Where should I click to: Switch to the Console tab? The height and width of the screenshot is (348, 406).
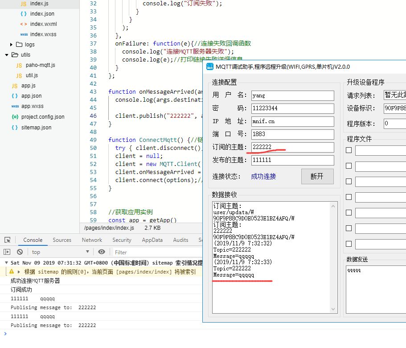coord(33,240)
